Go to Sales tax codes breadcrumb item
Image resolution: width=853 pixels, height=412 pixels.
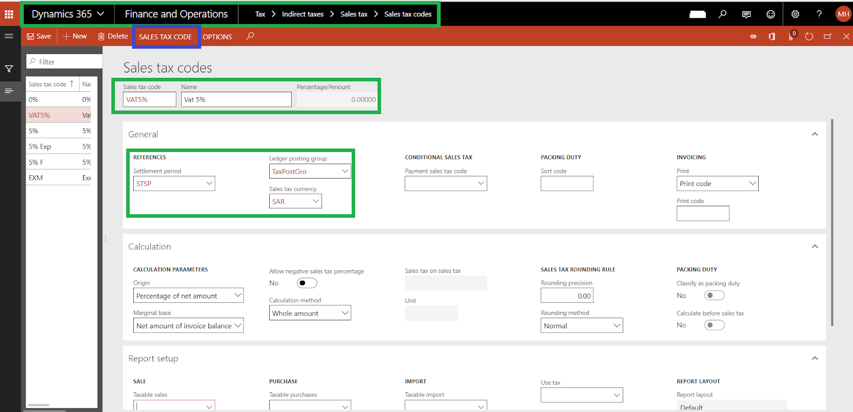coord(408,14)
